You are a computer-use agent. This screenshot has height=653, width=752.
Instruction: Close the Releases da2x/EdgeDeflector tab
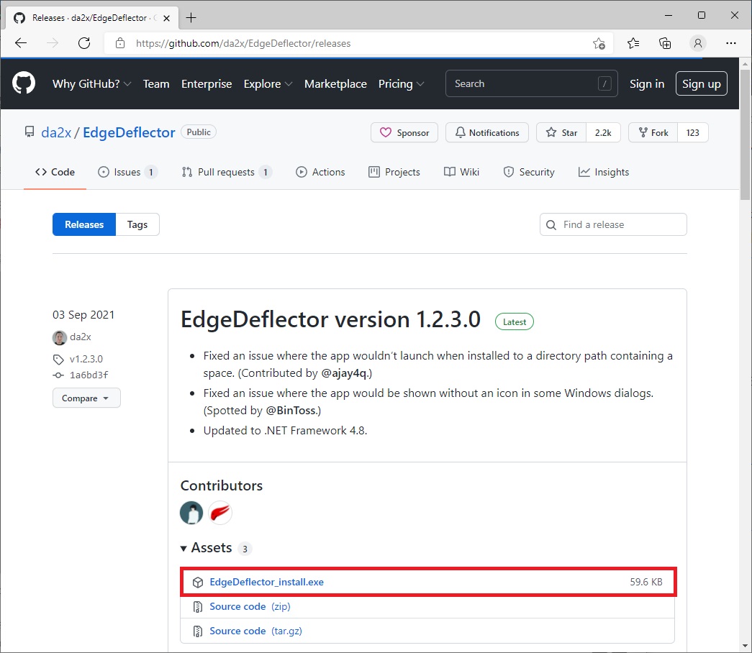tap(166, 18)
